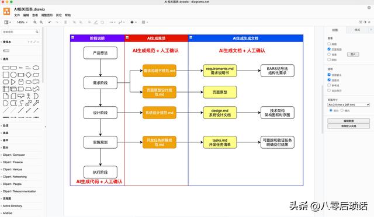Open the waypoint style dropdown

(x=122, y=22)
